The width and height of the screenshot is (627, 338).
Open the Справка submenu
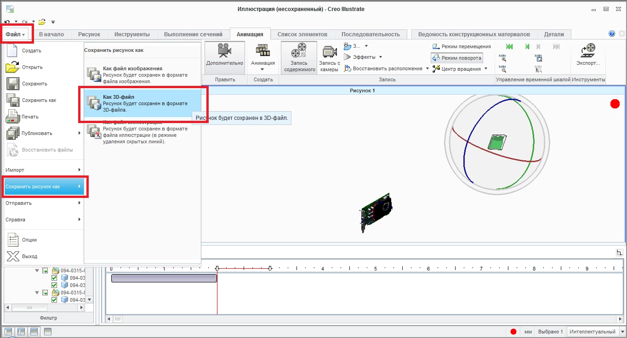pos(44,220)
